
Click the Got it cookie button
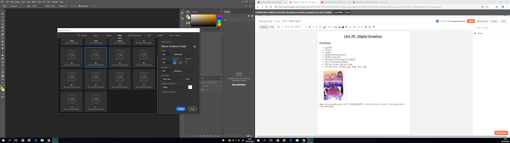[348, 12]
